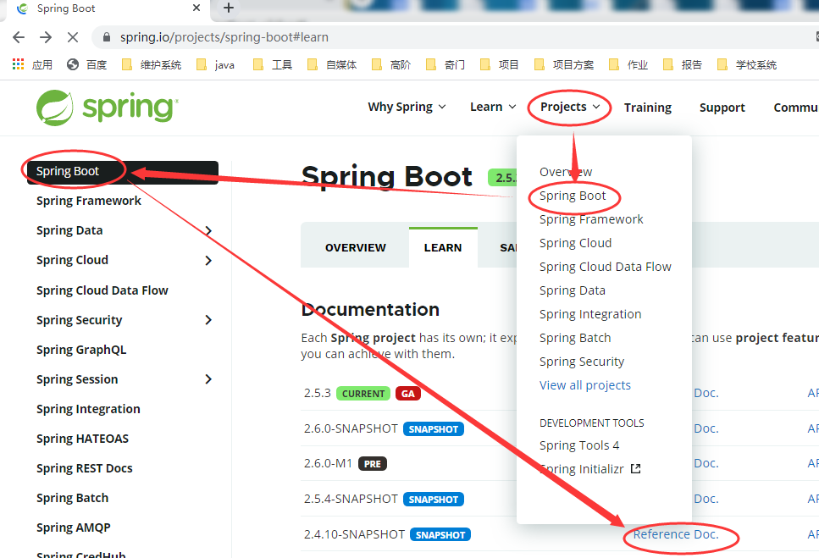
Task: Close the Spring Boot browser tab
Action: tap(196, 8)
